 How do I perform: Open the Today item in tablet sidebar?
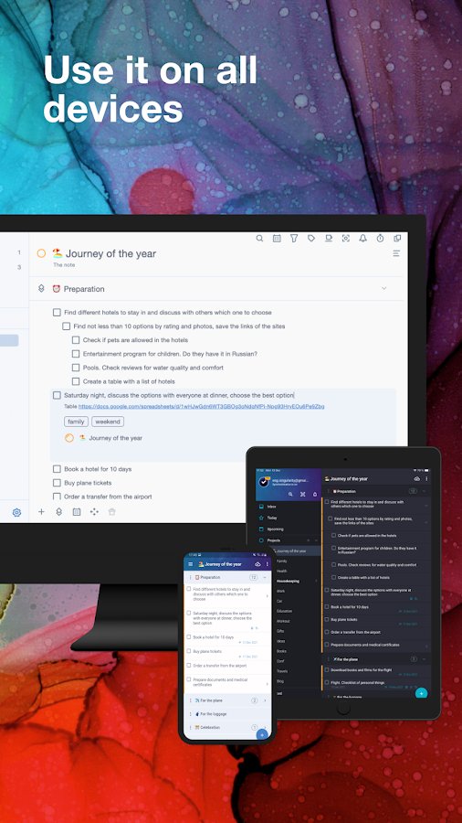click(272, 518)
